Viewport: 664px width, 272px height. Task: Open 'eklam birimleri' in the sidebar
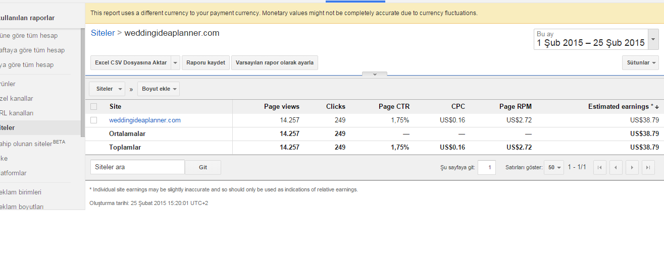[x=21, y=192]
